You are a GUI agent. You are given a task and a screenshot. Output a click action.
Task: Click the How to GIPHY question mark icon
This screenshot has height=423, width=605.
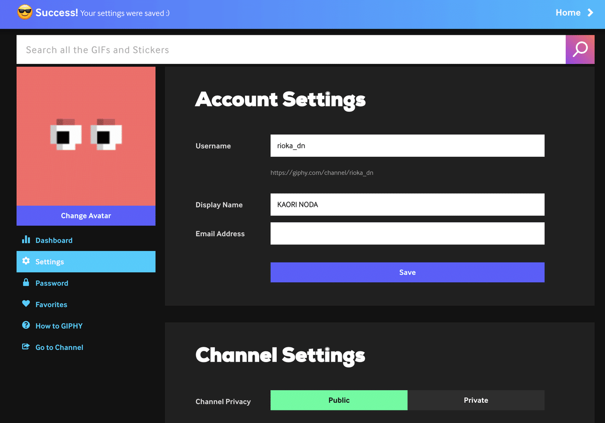[x=26, y=325]
